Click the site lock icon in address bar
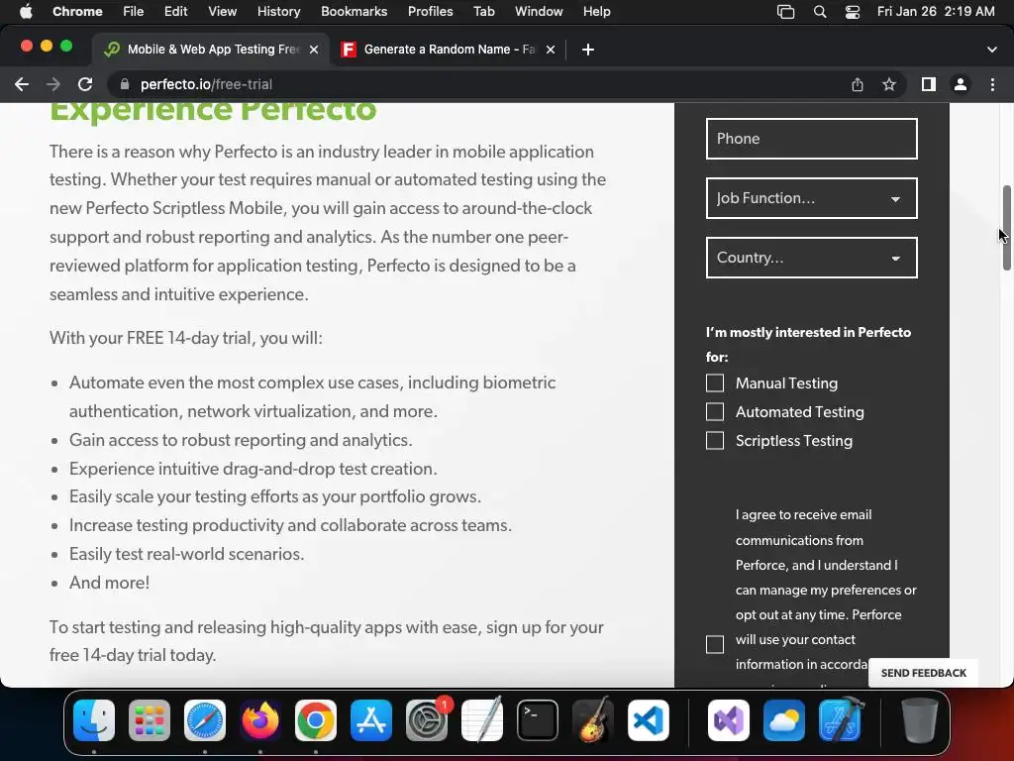The height and width of the screenshot is (761, 1014). click(x=125, y=85)
